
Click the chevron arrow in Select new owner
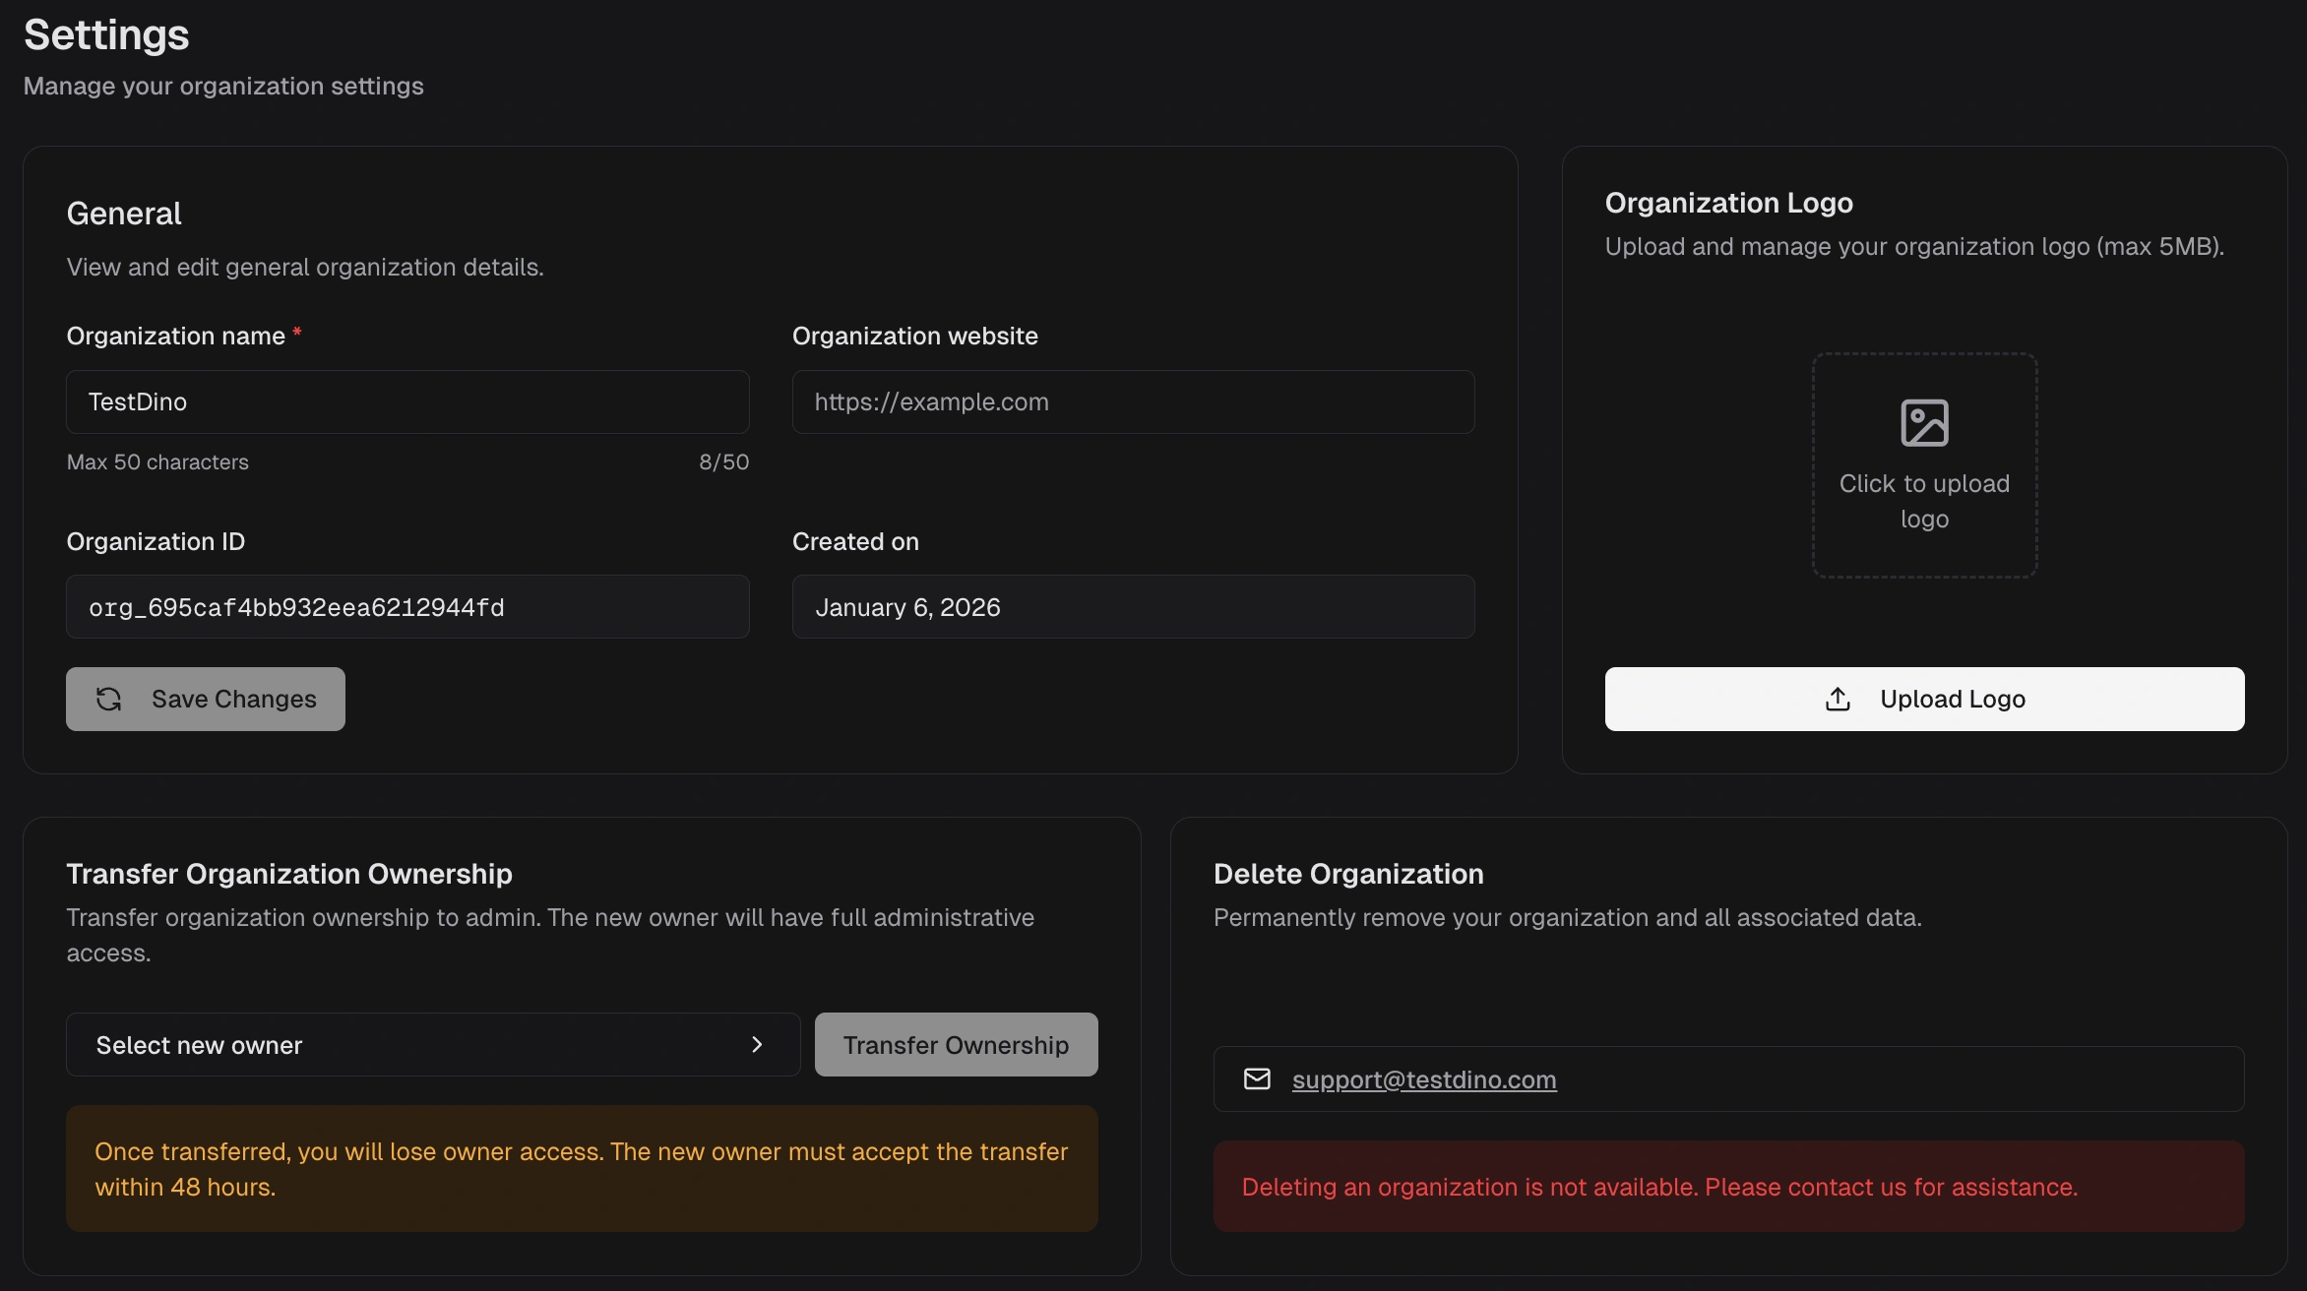(x=757, y=1045)
